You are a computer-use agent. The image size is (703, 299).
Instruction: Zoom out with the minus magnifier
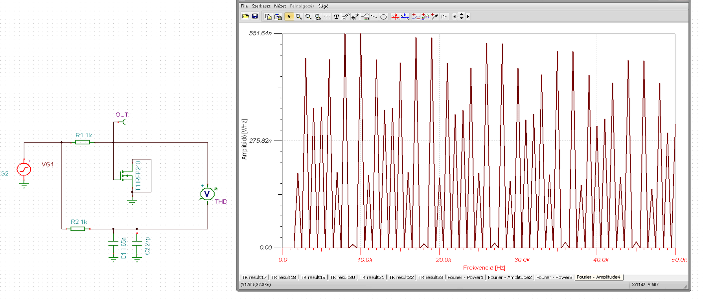(x=308, y=17)
